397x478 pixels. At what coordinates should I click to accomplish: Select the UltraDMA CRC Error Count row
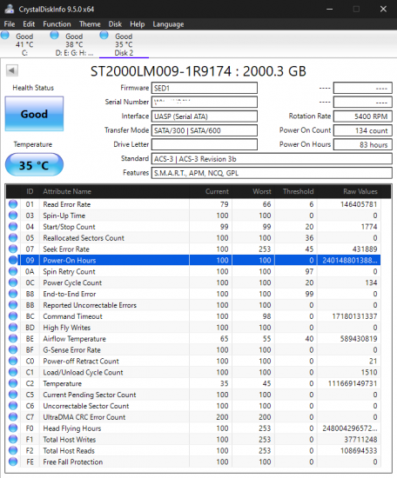point(193,417)
